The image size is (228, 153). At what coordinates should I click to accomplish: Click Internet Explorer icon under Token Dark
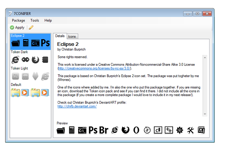click(15, 60)
